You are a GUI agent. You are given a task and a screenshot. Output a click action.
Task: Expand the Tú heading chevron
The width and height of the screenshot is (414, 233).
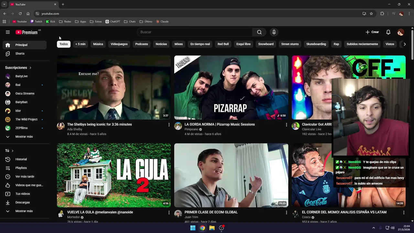tap(13, 151)
